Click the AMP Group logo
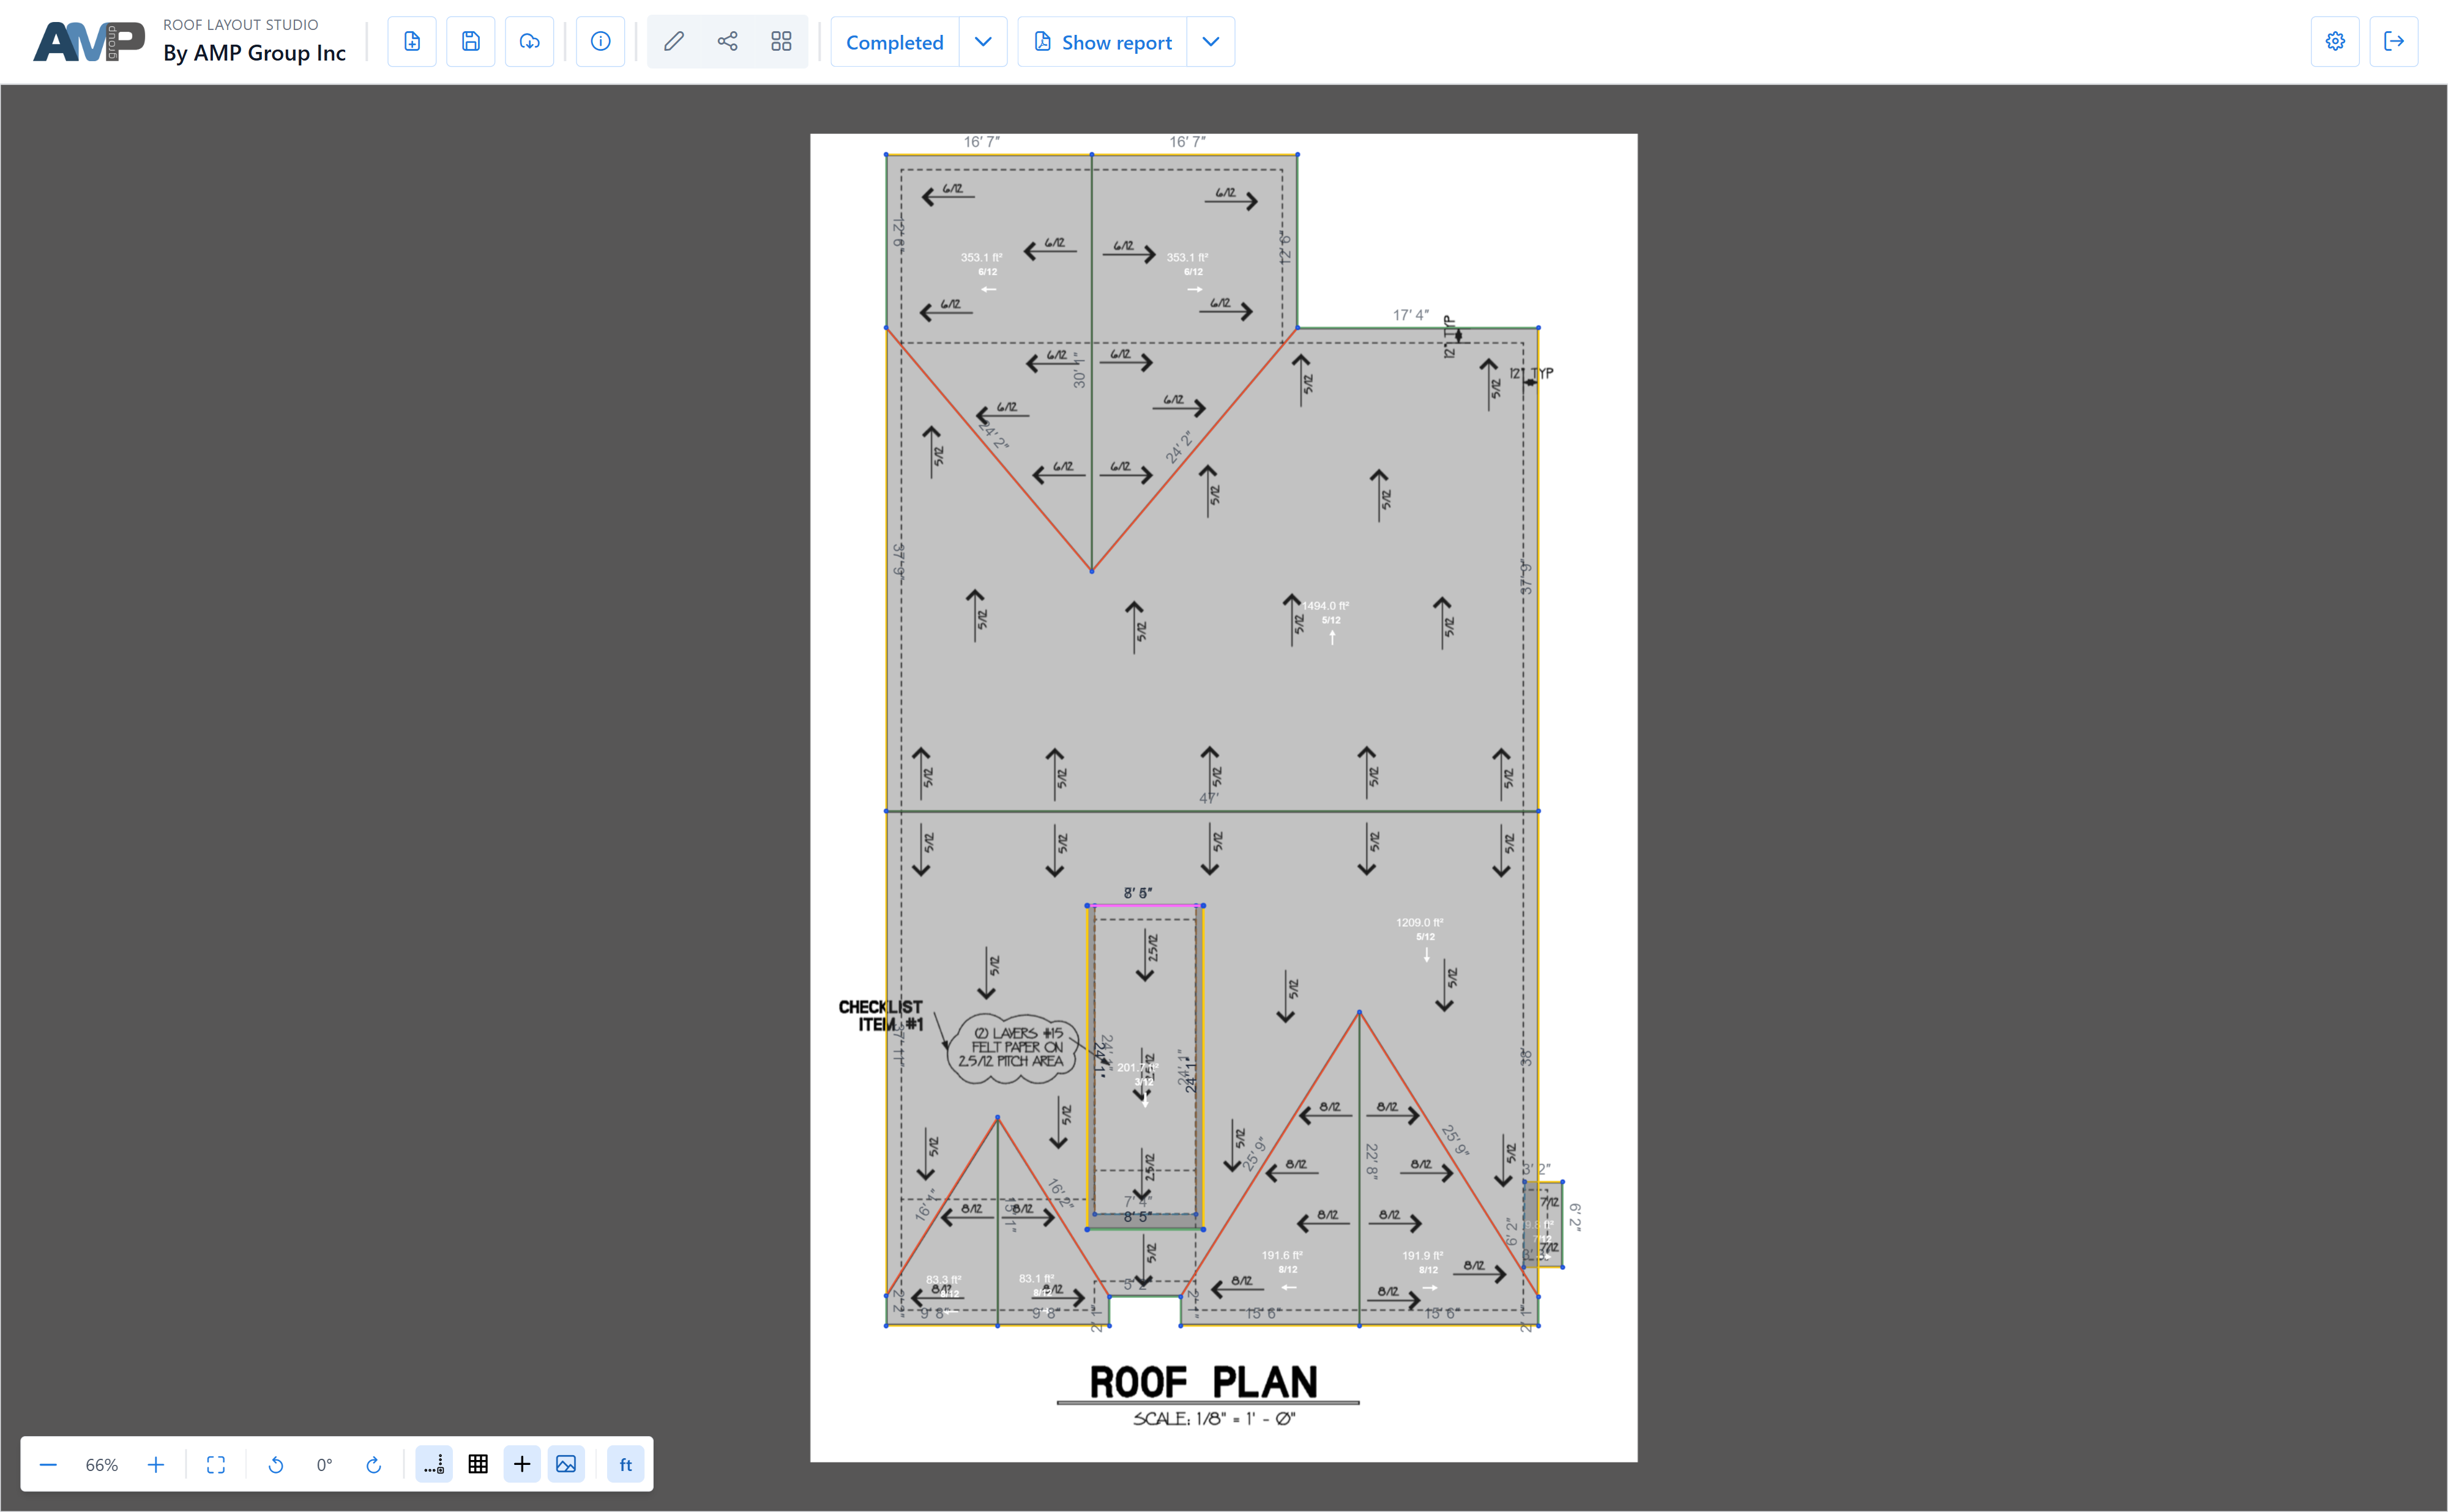Viewport: 2448px width, 1512px height. (89, 42)
